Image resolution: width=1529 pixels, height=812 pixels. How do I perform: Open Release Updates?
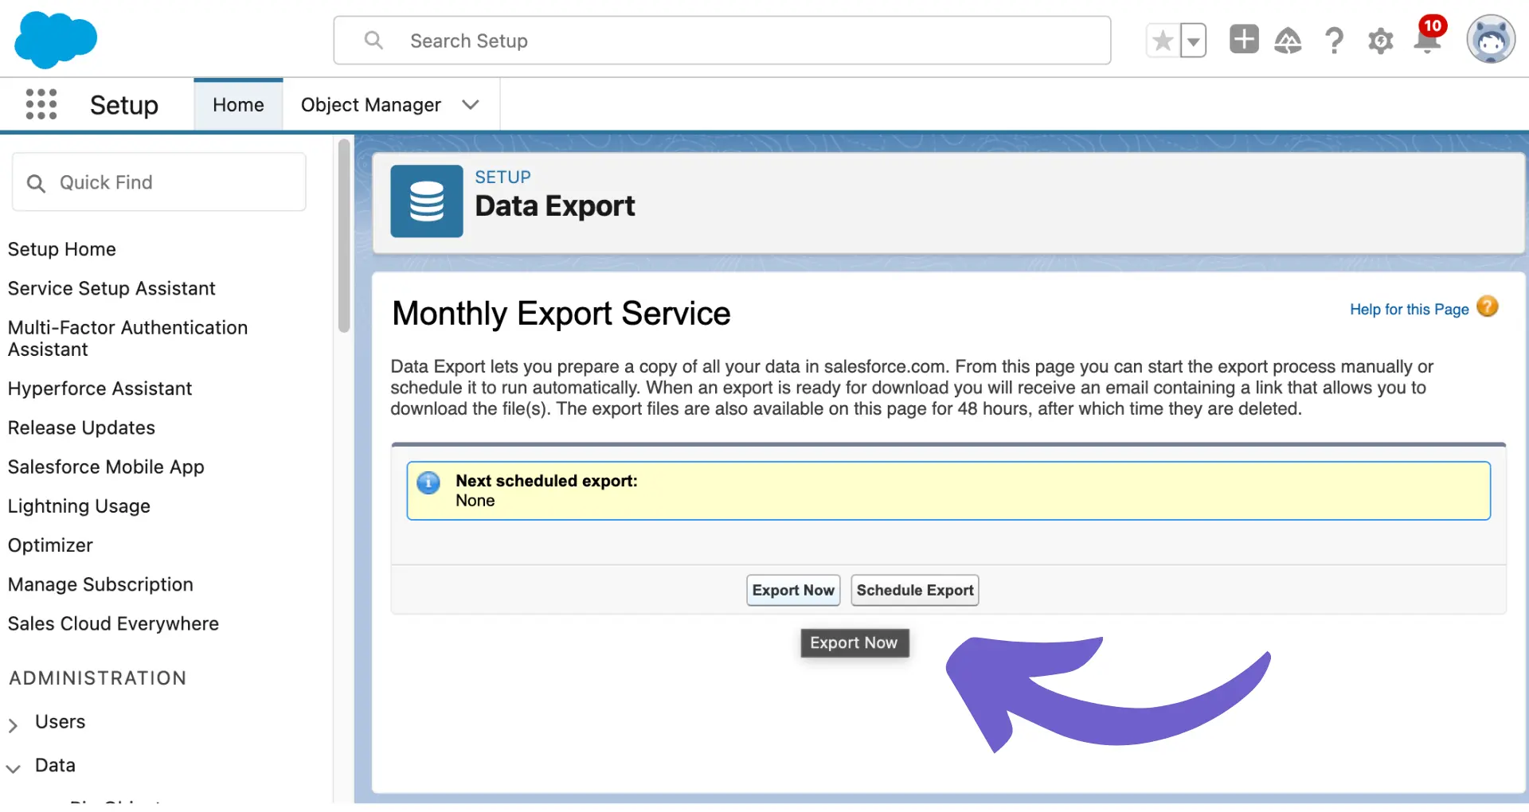pyautogui.click(x=81, y=427)
